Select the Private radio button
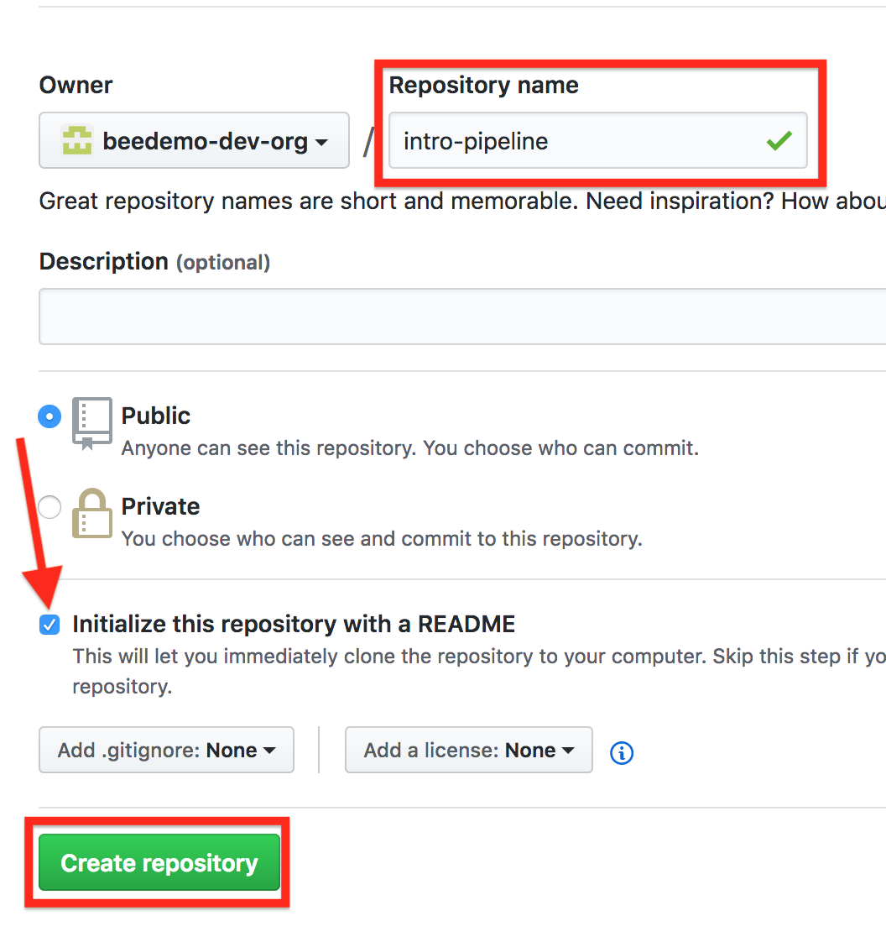 point(50,507)
